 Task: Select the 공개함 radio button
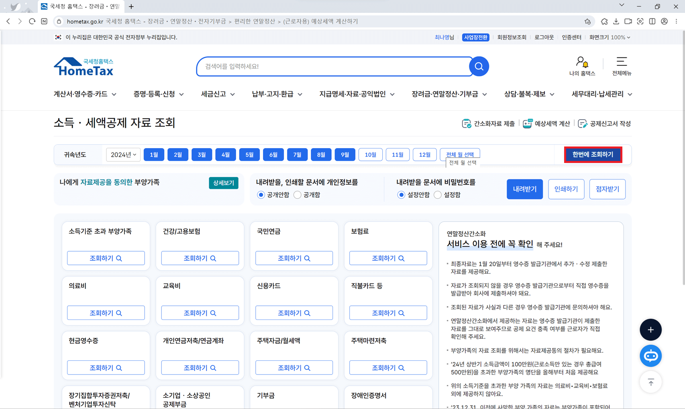tap(297, 195)
